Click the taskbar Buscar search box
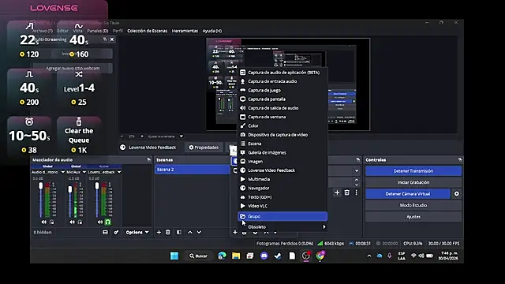 [199, 256]
